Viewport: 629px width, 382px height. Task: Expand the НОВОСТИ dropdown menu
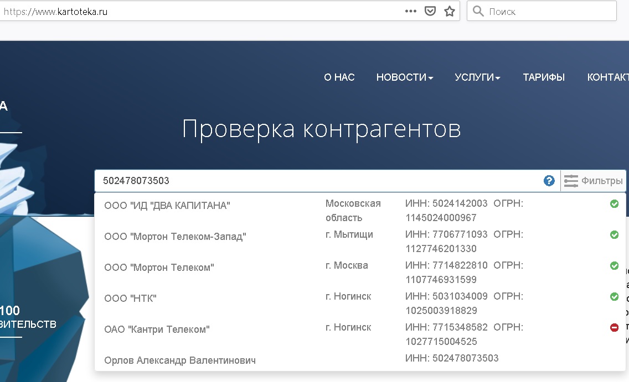pyautogui.click(x=405, y=77)
